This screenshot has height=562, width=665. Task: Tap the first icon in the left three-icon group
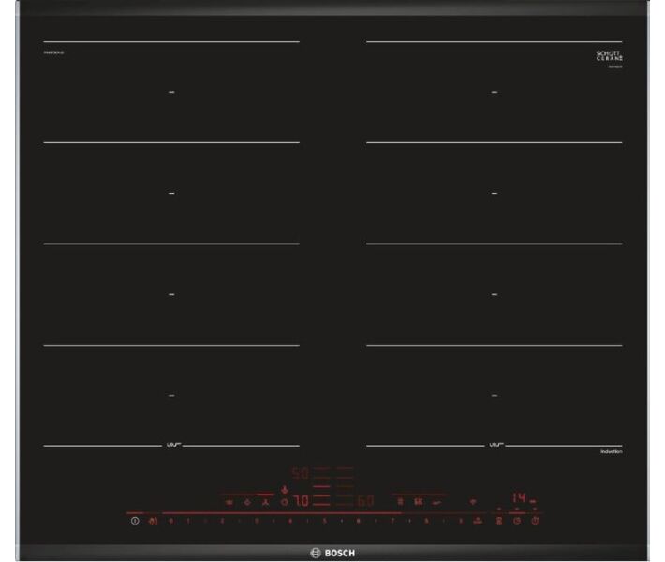229,501
